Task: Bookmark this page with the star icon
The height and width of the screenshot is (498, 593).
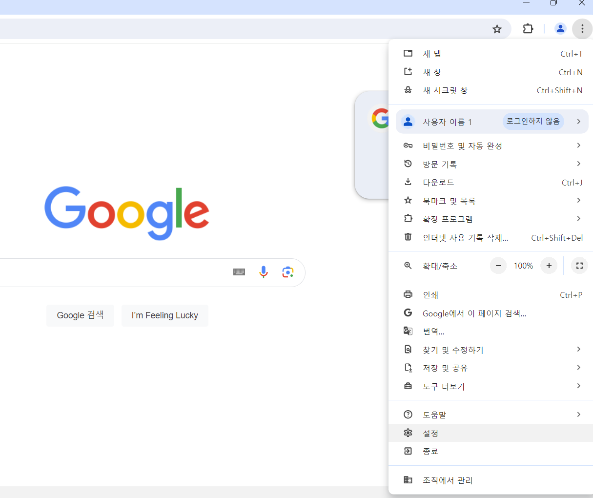Action: pyautogui.click(x=497, y=29)
